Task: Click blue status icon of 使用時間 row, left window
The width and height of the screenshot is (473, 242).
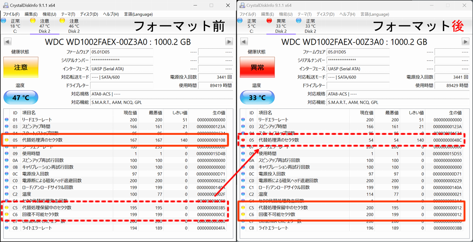Action: (6, 153)
